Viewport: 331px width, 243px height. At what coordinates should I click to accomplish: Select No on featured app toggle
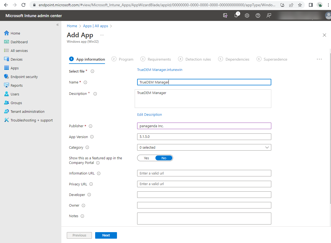coord(164,158)
